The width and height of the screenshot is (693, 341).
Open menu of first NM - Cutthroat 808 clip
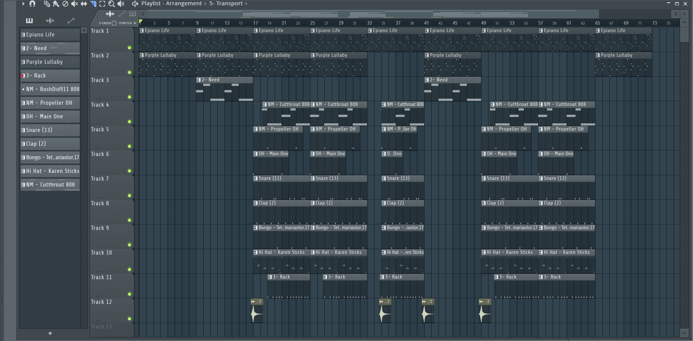265,105
